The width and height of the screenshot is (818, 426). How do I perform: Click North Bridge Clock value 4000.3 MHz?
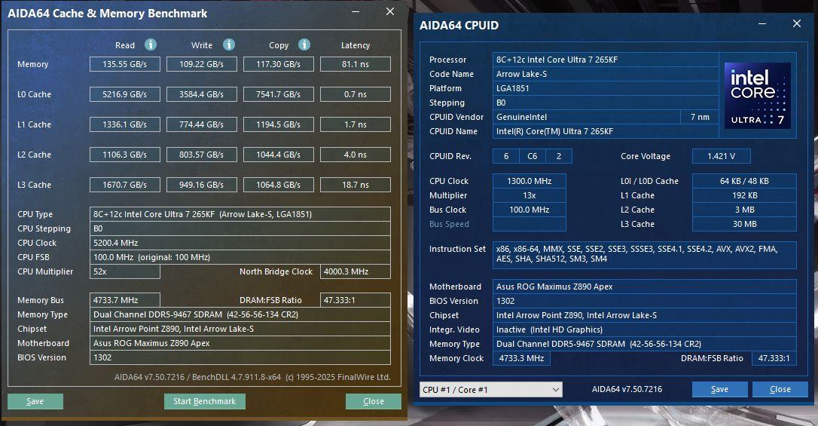pos(356,271)
